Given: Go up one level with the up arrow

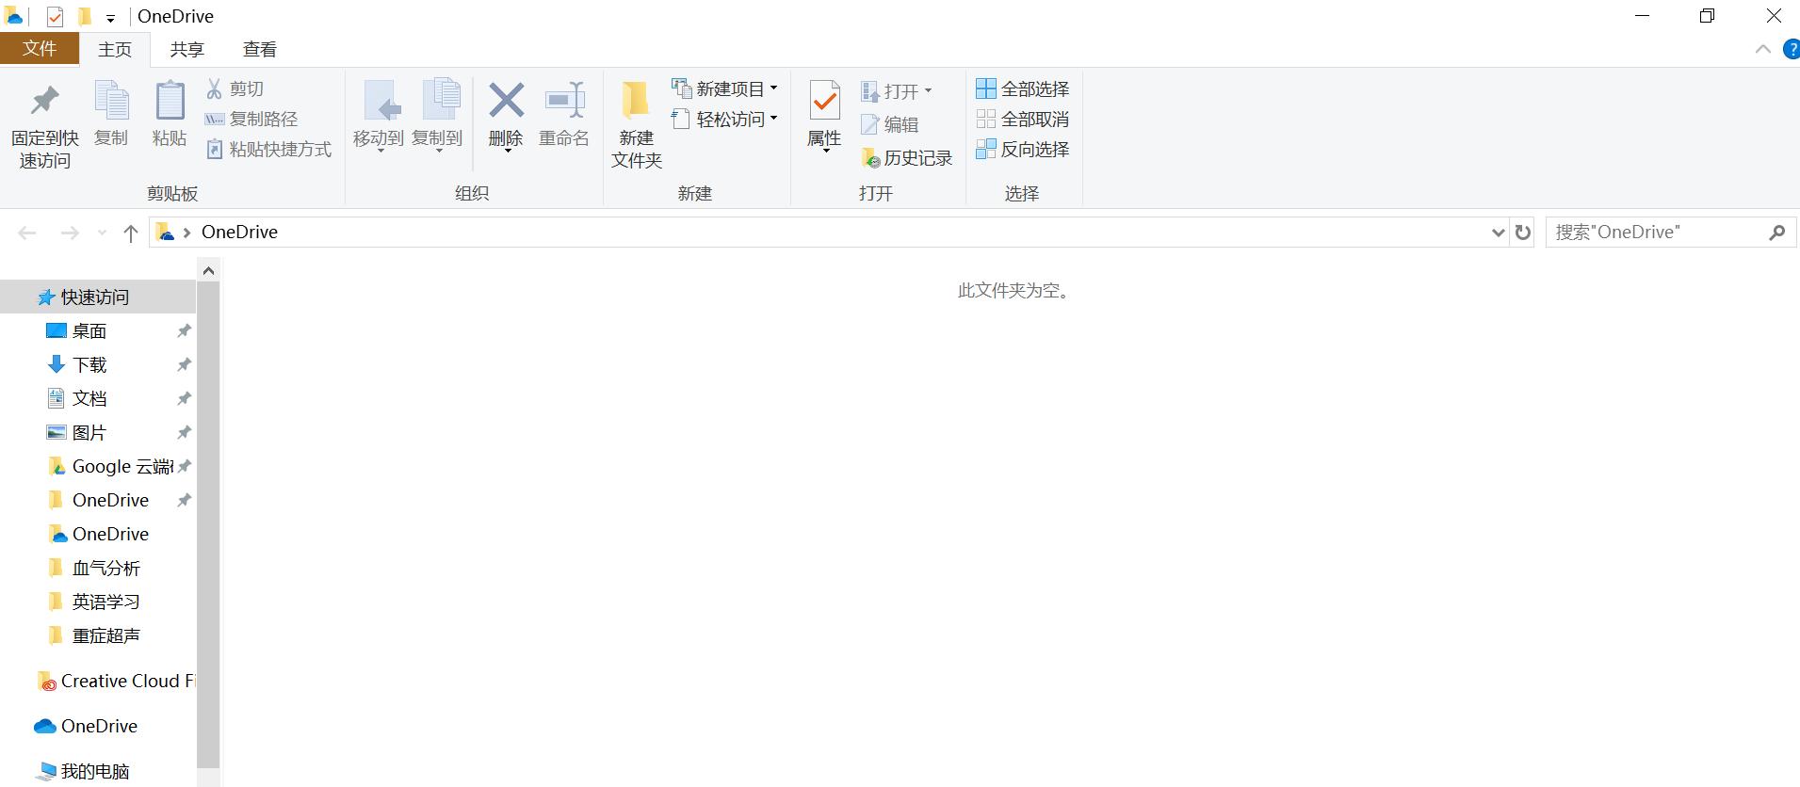Looking at the screenshot, I should [x=131, y=233].
